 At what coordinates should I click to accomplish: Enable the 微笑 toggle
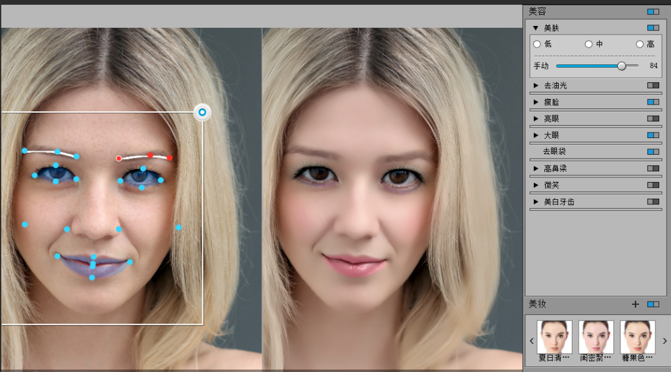tap(653, 185)
